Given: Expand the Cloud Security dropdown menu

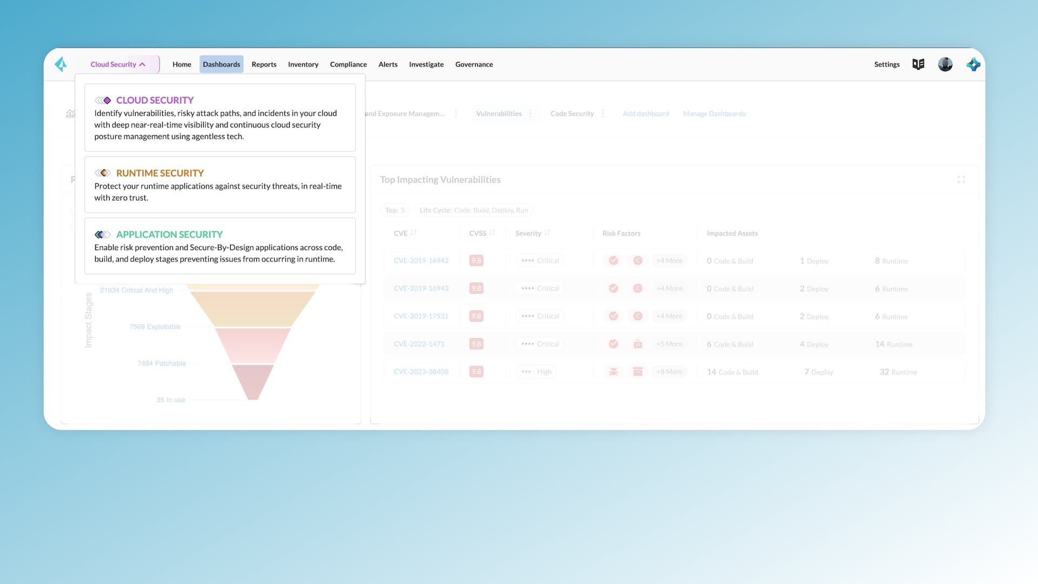Looking at the screenshot, I should 118,64.
